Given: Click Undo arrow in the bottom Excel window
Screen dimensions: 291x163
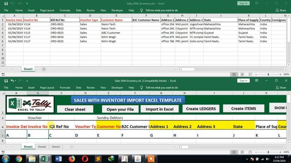Looking at the screenshot, I should click(12, 81).
